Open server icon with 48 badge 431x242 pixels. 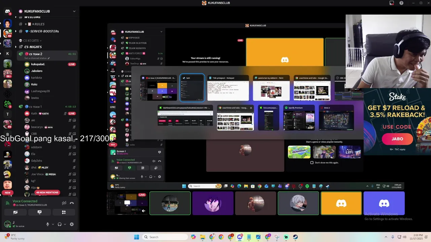tap(7, 34)
